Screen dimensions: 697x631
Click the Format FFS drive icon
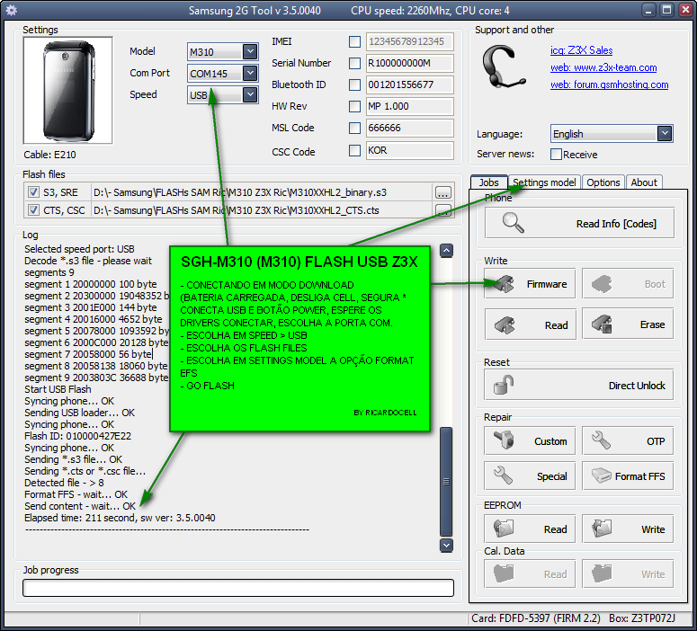tap(602, 475)
